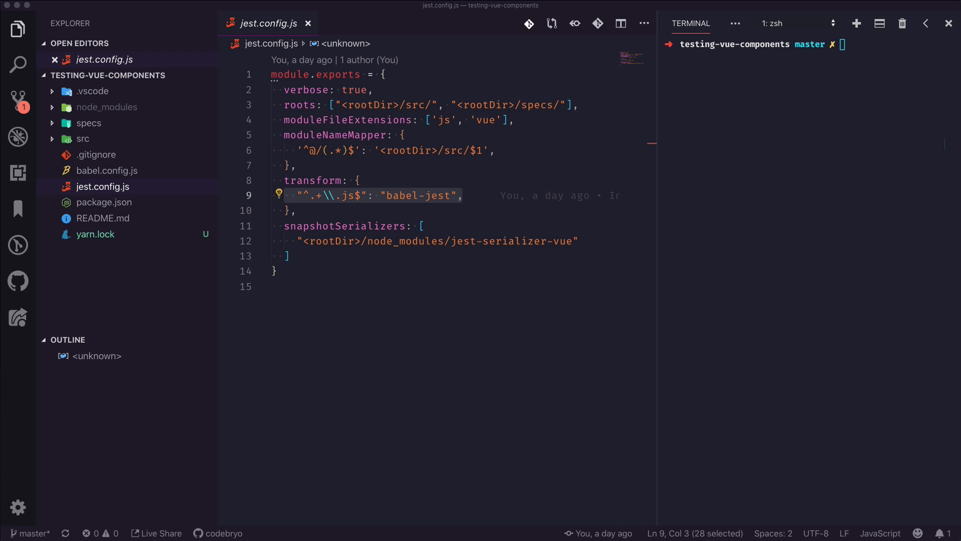The width and height of the screenshot is (961, 541).
Task: Expand the node_modules folder
Action: 106,107
